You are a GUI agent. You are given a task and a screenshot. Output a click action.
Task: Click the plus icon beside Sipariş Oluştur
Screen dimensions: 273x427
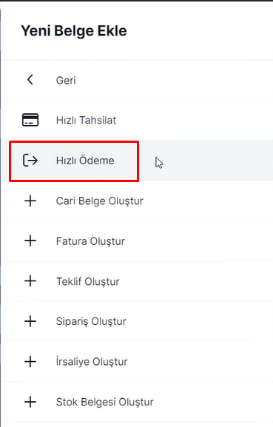(30, 321)
